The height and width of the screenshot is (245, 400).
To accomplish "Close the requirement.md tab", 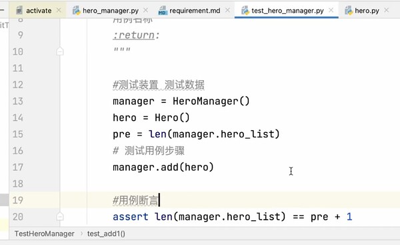I will (228, 10).
